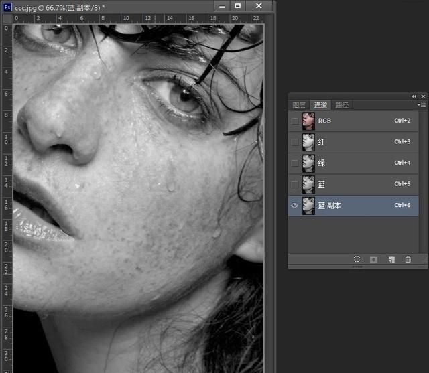Close the channels panel with X

coord(422,96)
